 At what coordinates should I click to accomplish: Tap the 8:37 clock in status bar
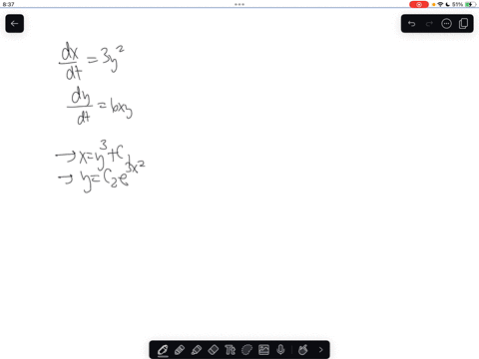pyautogui.click(x=9, y=4)
